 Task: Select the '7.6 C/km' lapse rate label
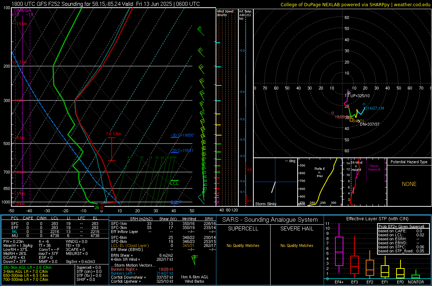tap(113, 134)
